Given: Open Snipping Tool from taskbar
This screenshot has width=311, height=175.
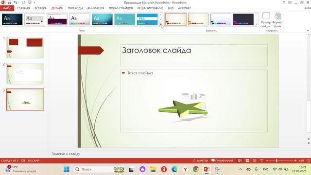Looking at the screenshot, I should click(217, 169).
